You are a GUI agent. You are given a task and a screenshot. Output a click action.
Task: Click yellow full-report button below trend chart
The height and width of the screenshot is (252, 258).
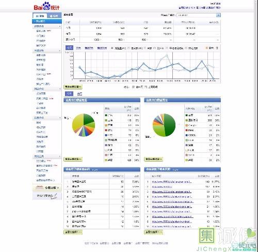pos(73,87)
